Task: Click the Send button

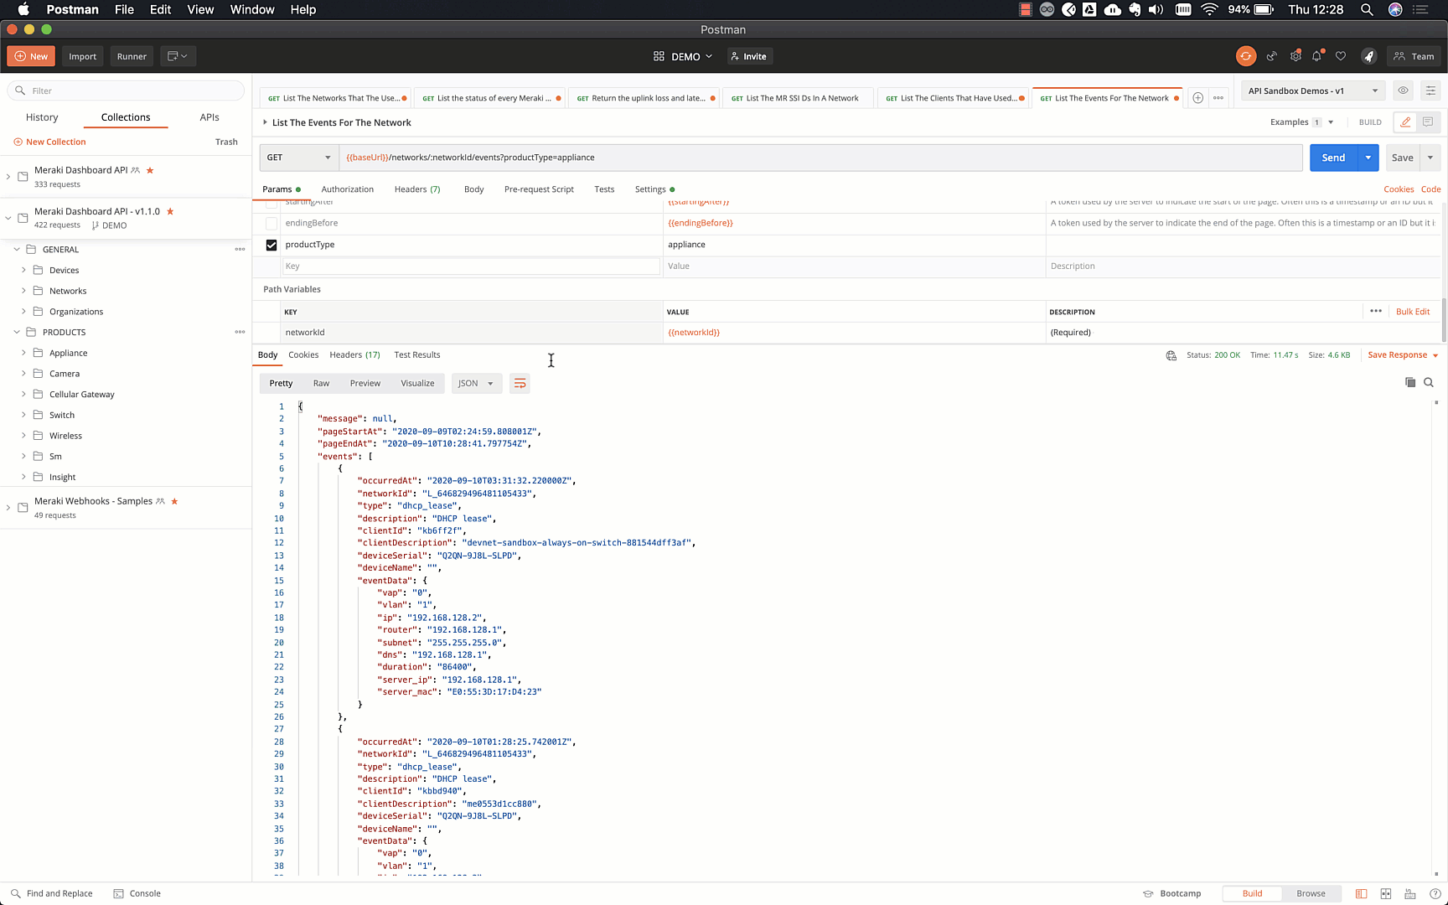Action: (1333, 158)
